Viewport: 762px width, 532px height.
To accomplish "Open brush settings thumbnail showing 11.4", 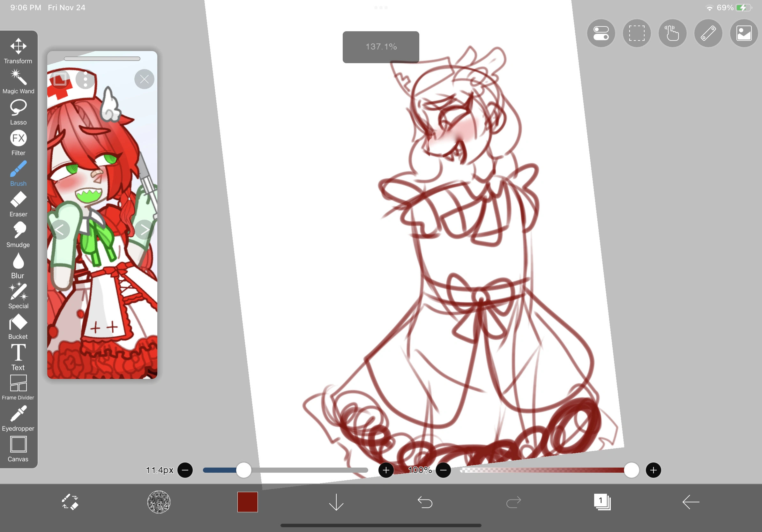I will [x=159, y=502].
